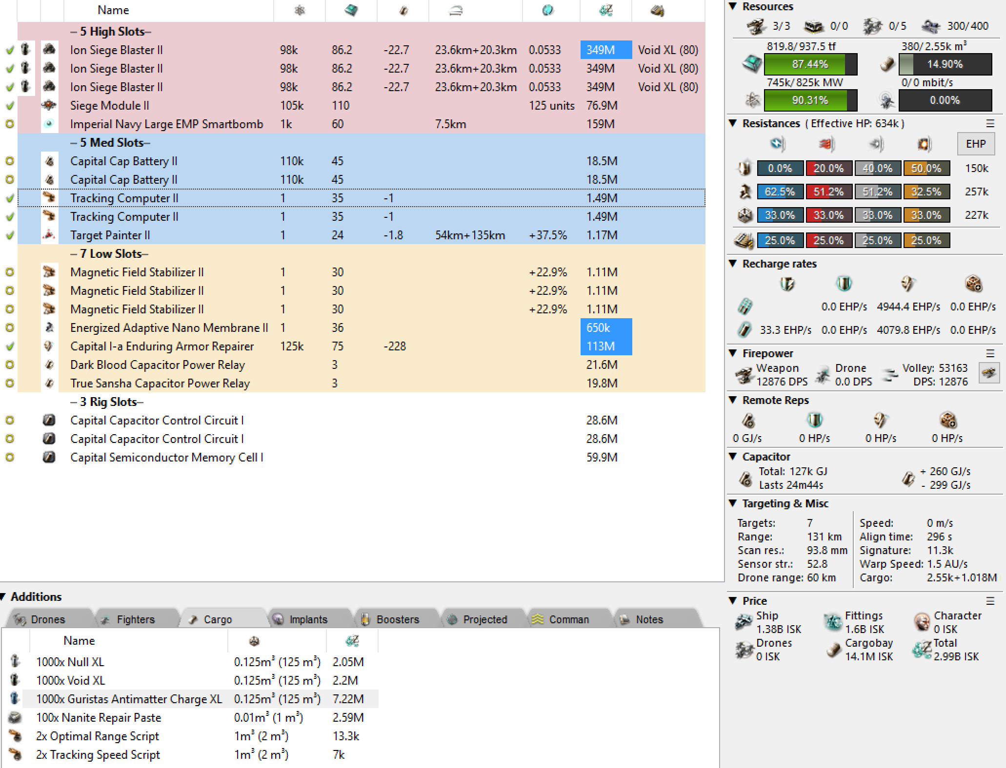Click the price column header icon
This screenshot has width=1006, height=768.
(x=605, y=10)
